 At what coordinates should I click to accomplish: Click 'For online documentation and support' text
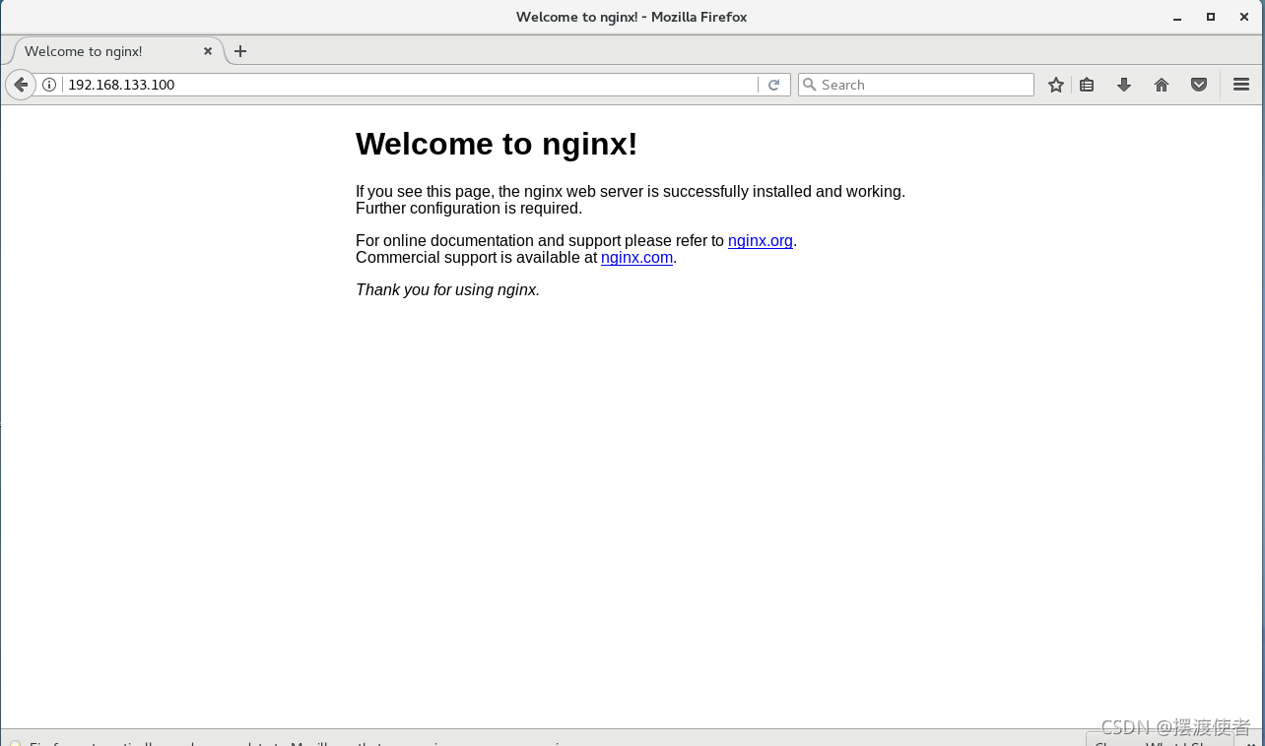pyautogui.click(x=540, y=241)
